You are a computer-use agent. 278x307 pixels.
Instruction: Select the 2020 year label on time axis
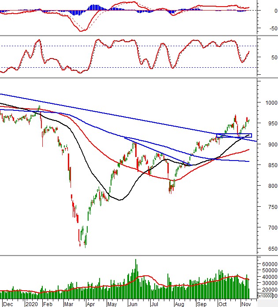[31, 304]
